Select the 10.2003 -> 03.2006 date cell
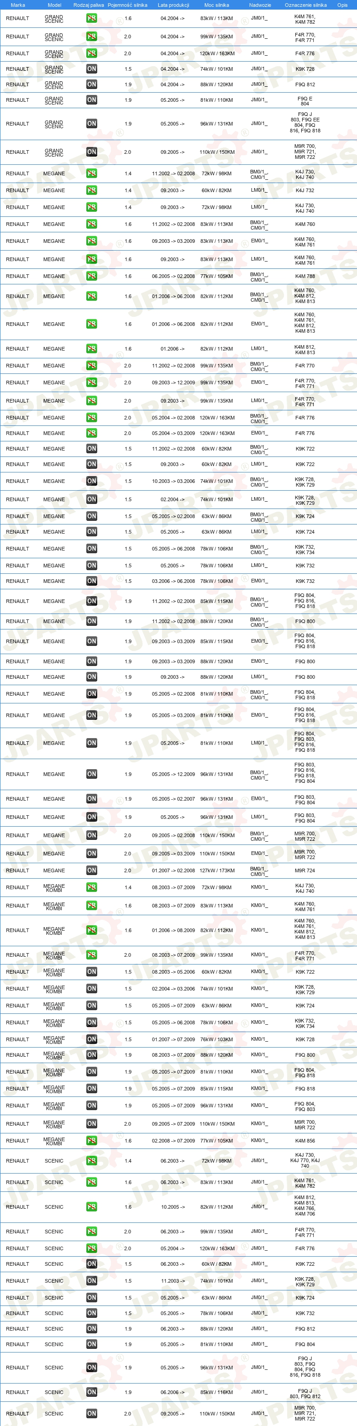Viewport: 357px width, 1426px height. [173, 481]
